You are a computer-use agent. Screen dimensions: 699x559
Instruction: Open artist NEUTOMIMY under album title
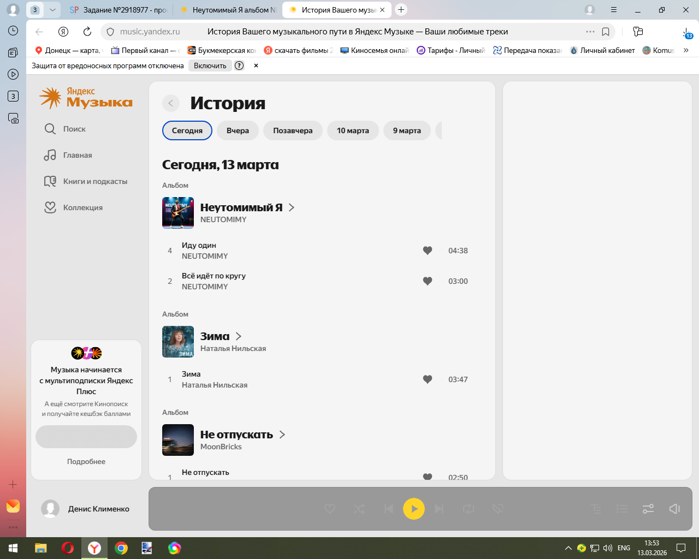click(x=223, y=219)
